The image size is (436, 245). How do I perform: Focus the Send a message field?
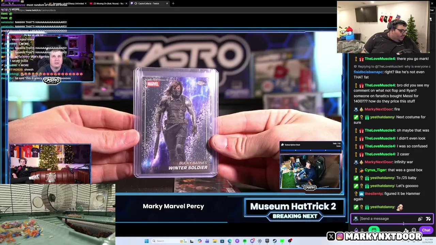pyautogui.click(x=388, y=219)
